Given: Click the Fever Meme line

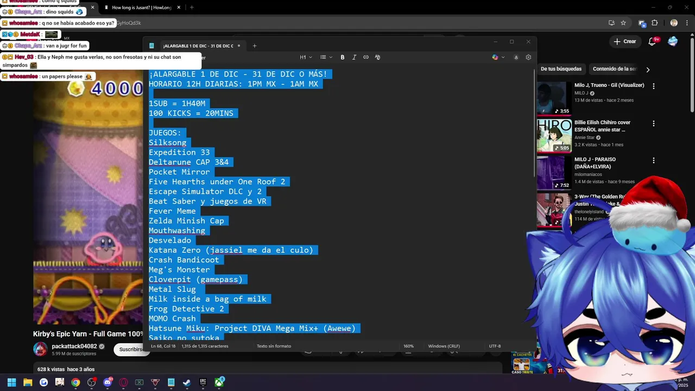Looking at the screenshot, I should tap(172, 211).
